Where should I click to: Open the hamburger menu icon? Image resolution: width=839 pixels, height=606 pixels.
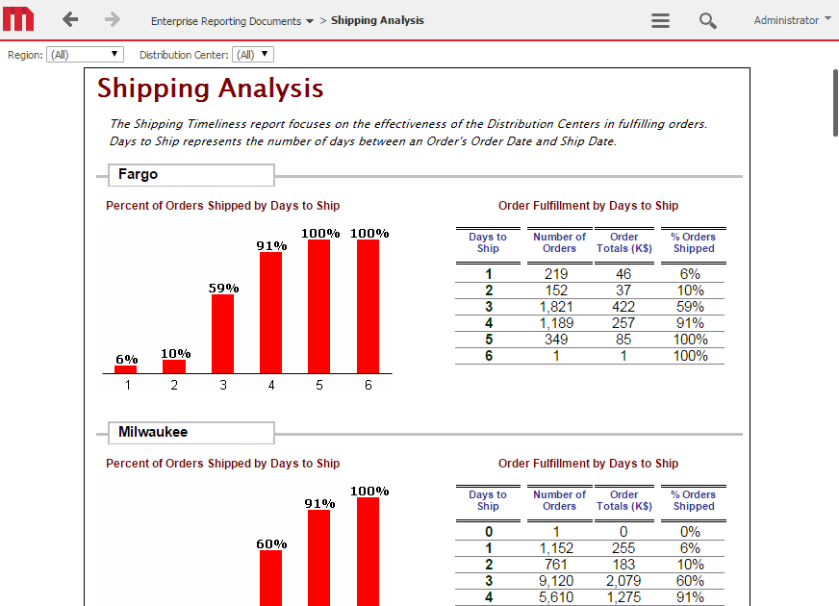click(x=660, y=20)
